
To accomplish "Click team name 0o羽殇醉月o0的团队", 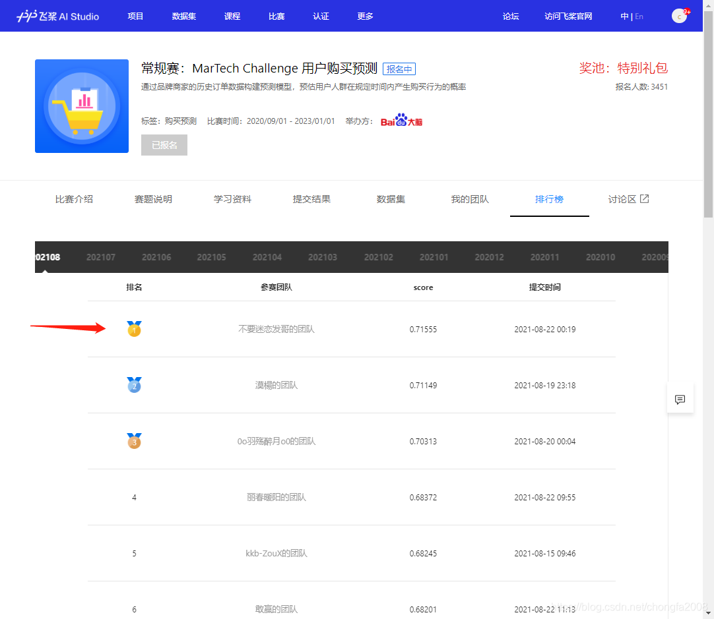I will click(x=276, y=441).
